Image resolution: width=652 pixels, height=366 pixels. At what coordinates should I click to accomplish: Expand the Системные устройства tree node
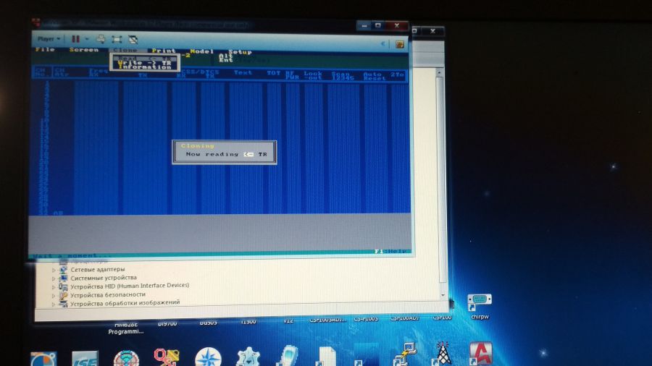tap(54, 278)
